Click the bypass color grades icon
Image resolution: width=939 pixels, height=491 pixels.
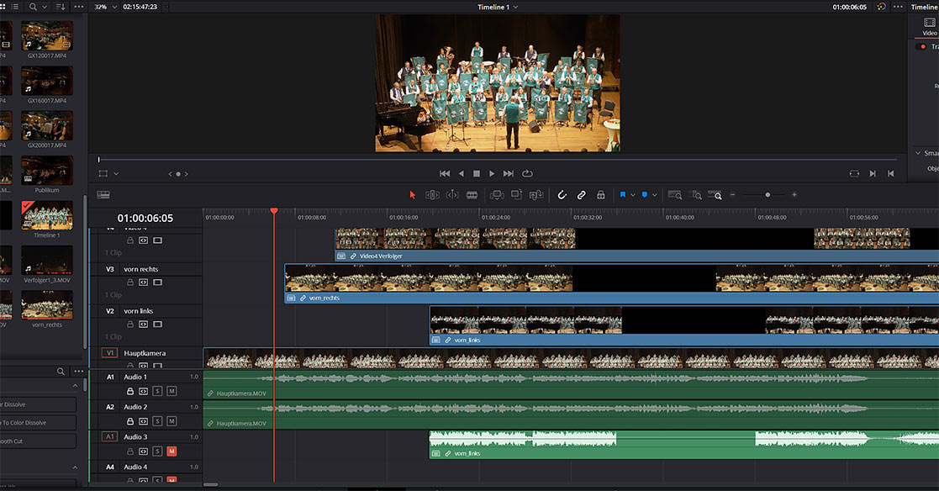click(x=881, y=7)
